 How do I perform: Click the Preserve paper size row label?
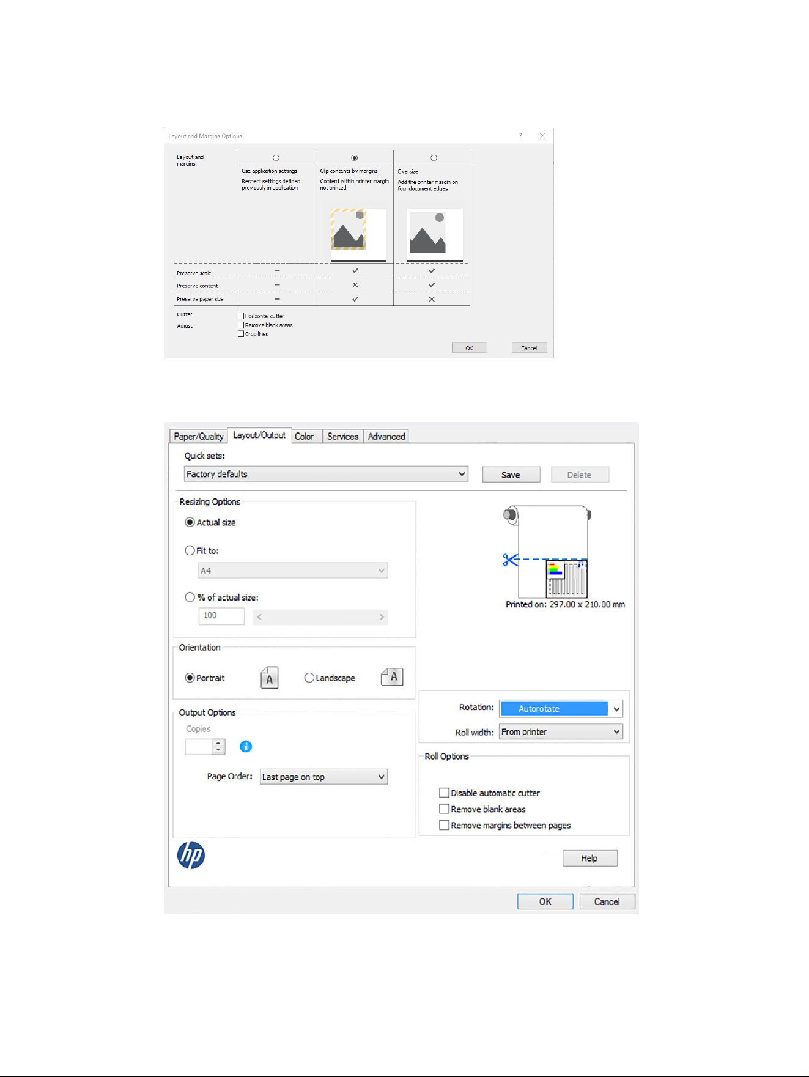(x=201, y=300)
